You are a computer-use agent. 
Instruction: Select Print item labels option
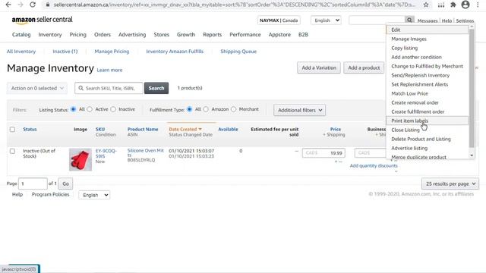coord(428,121)
